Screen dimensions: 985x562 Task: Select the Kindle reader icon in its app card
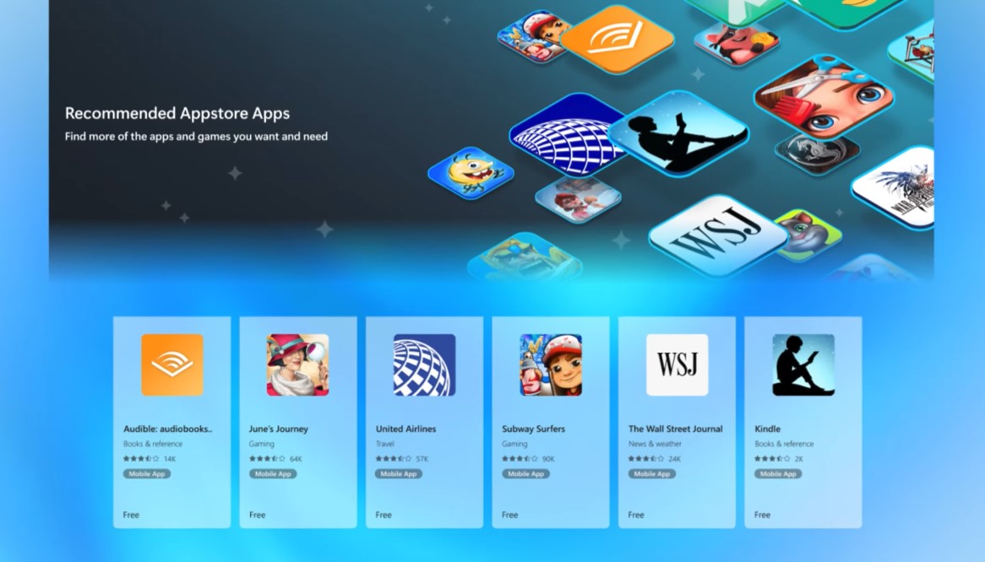803,365
